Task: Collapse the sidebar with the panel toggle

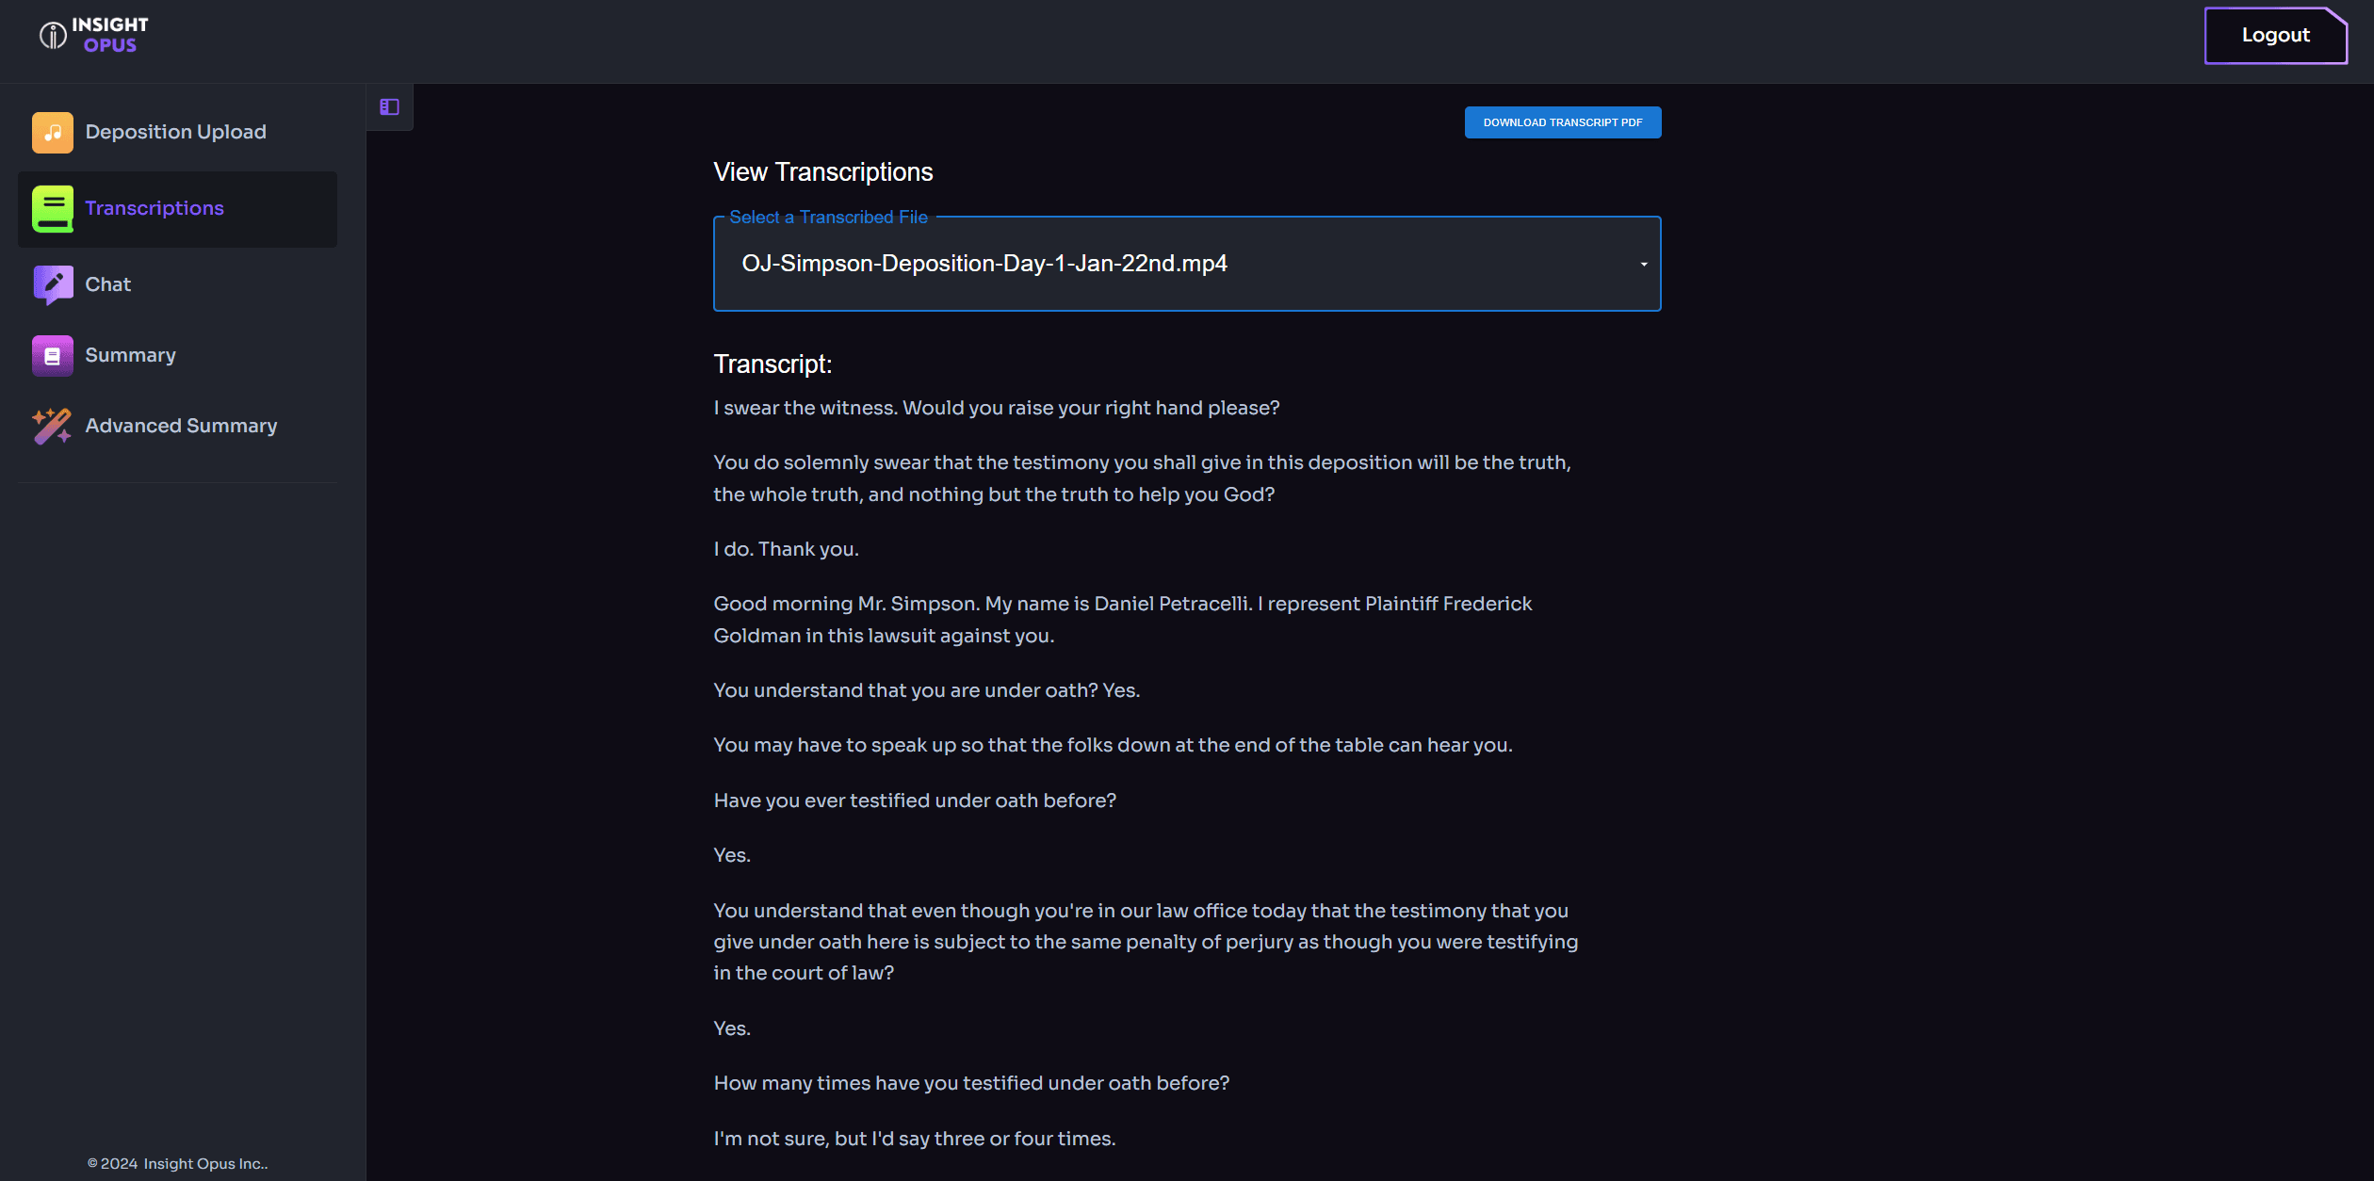Action: point(389,107)
